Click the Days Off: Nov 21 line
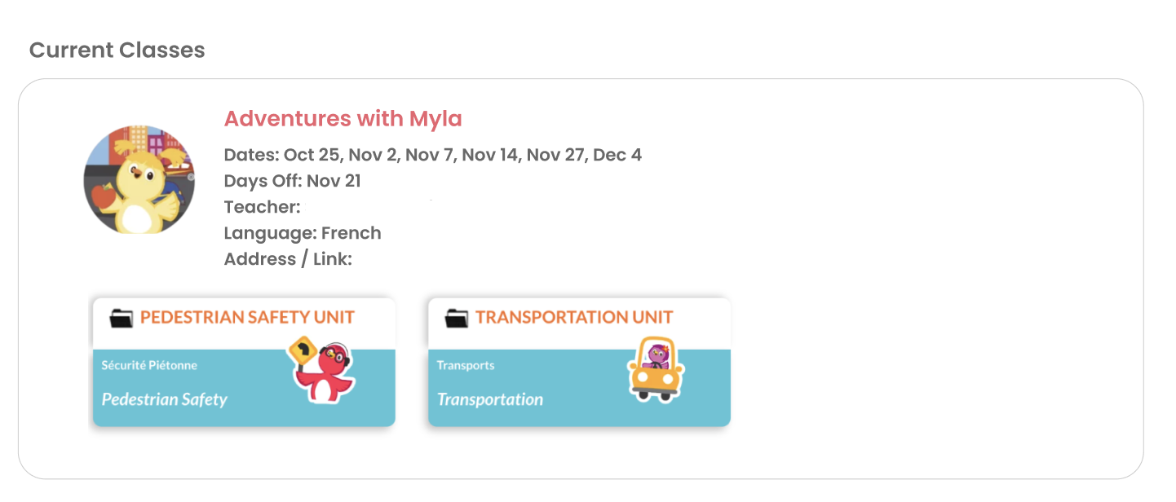This screenshot has height=502, width=1176. [x=292, y=181]
